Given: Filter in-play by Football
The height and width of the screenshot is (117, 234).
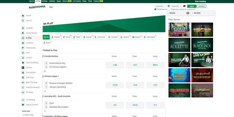Looking at the screenshot, I should click(x=56, y=37).
